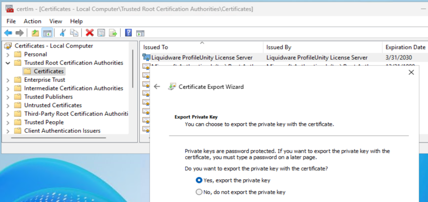Click the Liquidware certificate row icon
428x202 pixels.
(x=146, y=58)
